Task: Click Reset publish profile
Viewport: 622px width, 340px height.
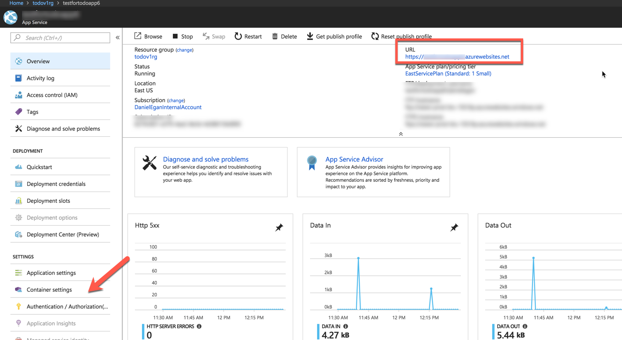Action: (x=401, y=37)
